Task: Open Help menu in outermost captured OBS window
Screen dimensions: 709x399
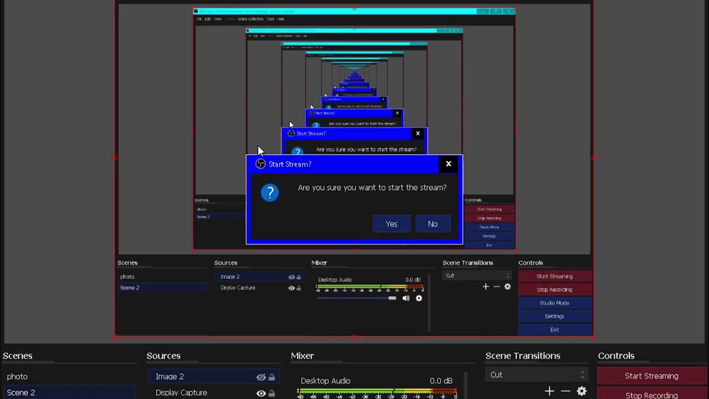Action: coord(281,19)
